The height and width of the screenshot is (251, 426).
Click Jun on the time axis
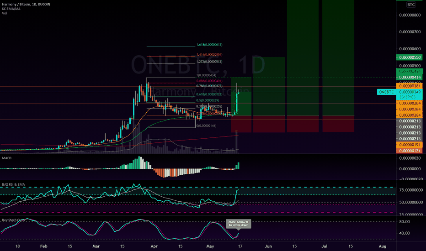tap(268, 246)
